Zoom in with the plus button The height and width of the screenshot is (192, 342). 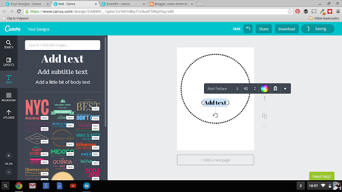pos(9,155)
